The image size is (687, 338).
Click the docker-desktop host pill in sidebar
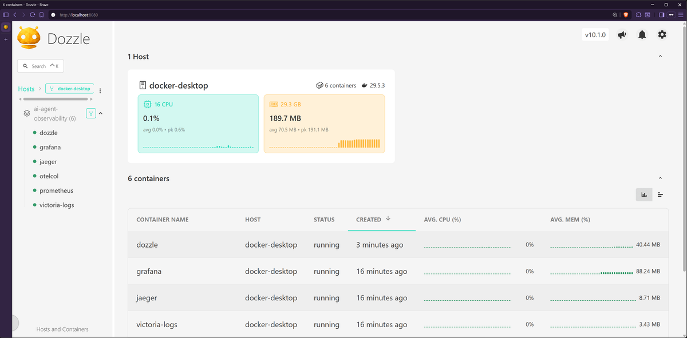(x=69, y=89)
